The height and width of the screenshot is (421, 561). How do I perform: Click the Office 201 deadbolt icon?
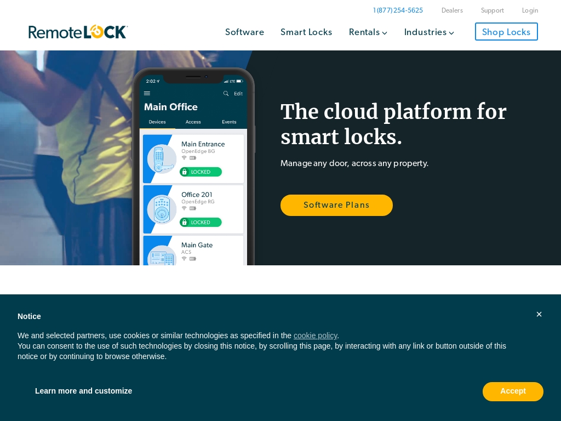pyautogui.click(x=162, y=209)
